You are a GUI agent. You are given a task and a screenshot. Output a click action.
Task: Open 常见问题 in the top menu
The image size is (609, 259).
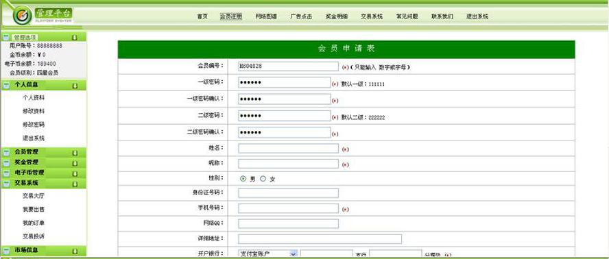tap(407, 16)
